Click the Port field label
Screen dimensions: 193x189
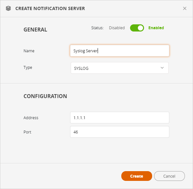pyautogui.click(x=27, y=132)
